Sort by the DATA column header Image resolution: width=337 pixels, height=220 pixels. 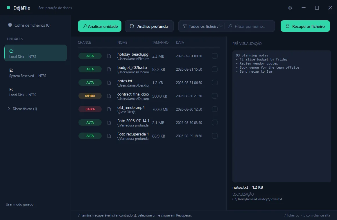[180, 43]
